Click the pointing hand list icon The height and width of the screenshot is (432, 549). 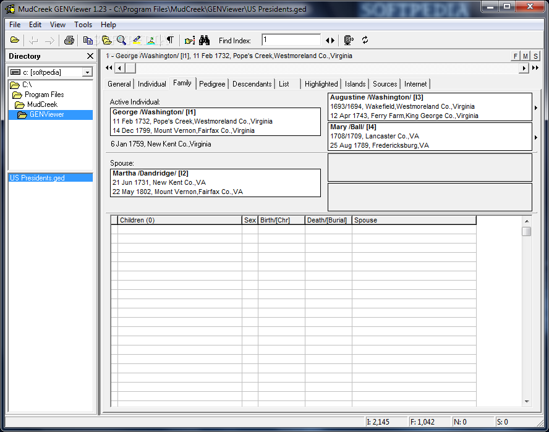pyautogui.click(x=189, y=41)
